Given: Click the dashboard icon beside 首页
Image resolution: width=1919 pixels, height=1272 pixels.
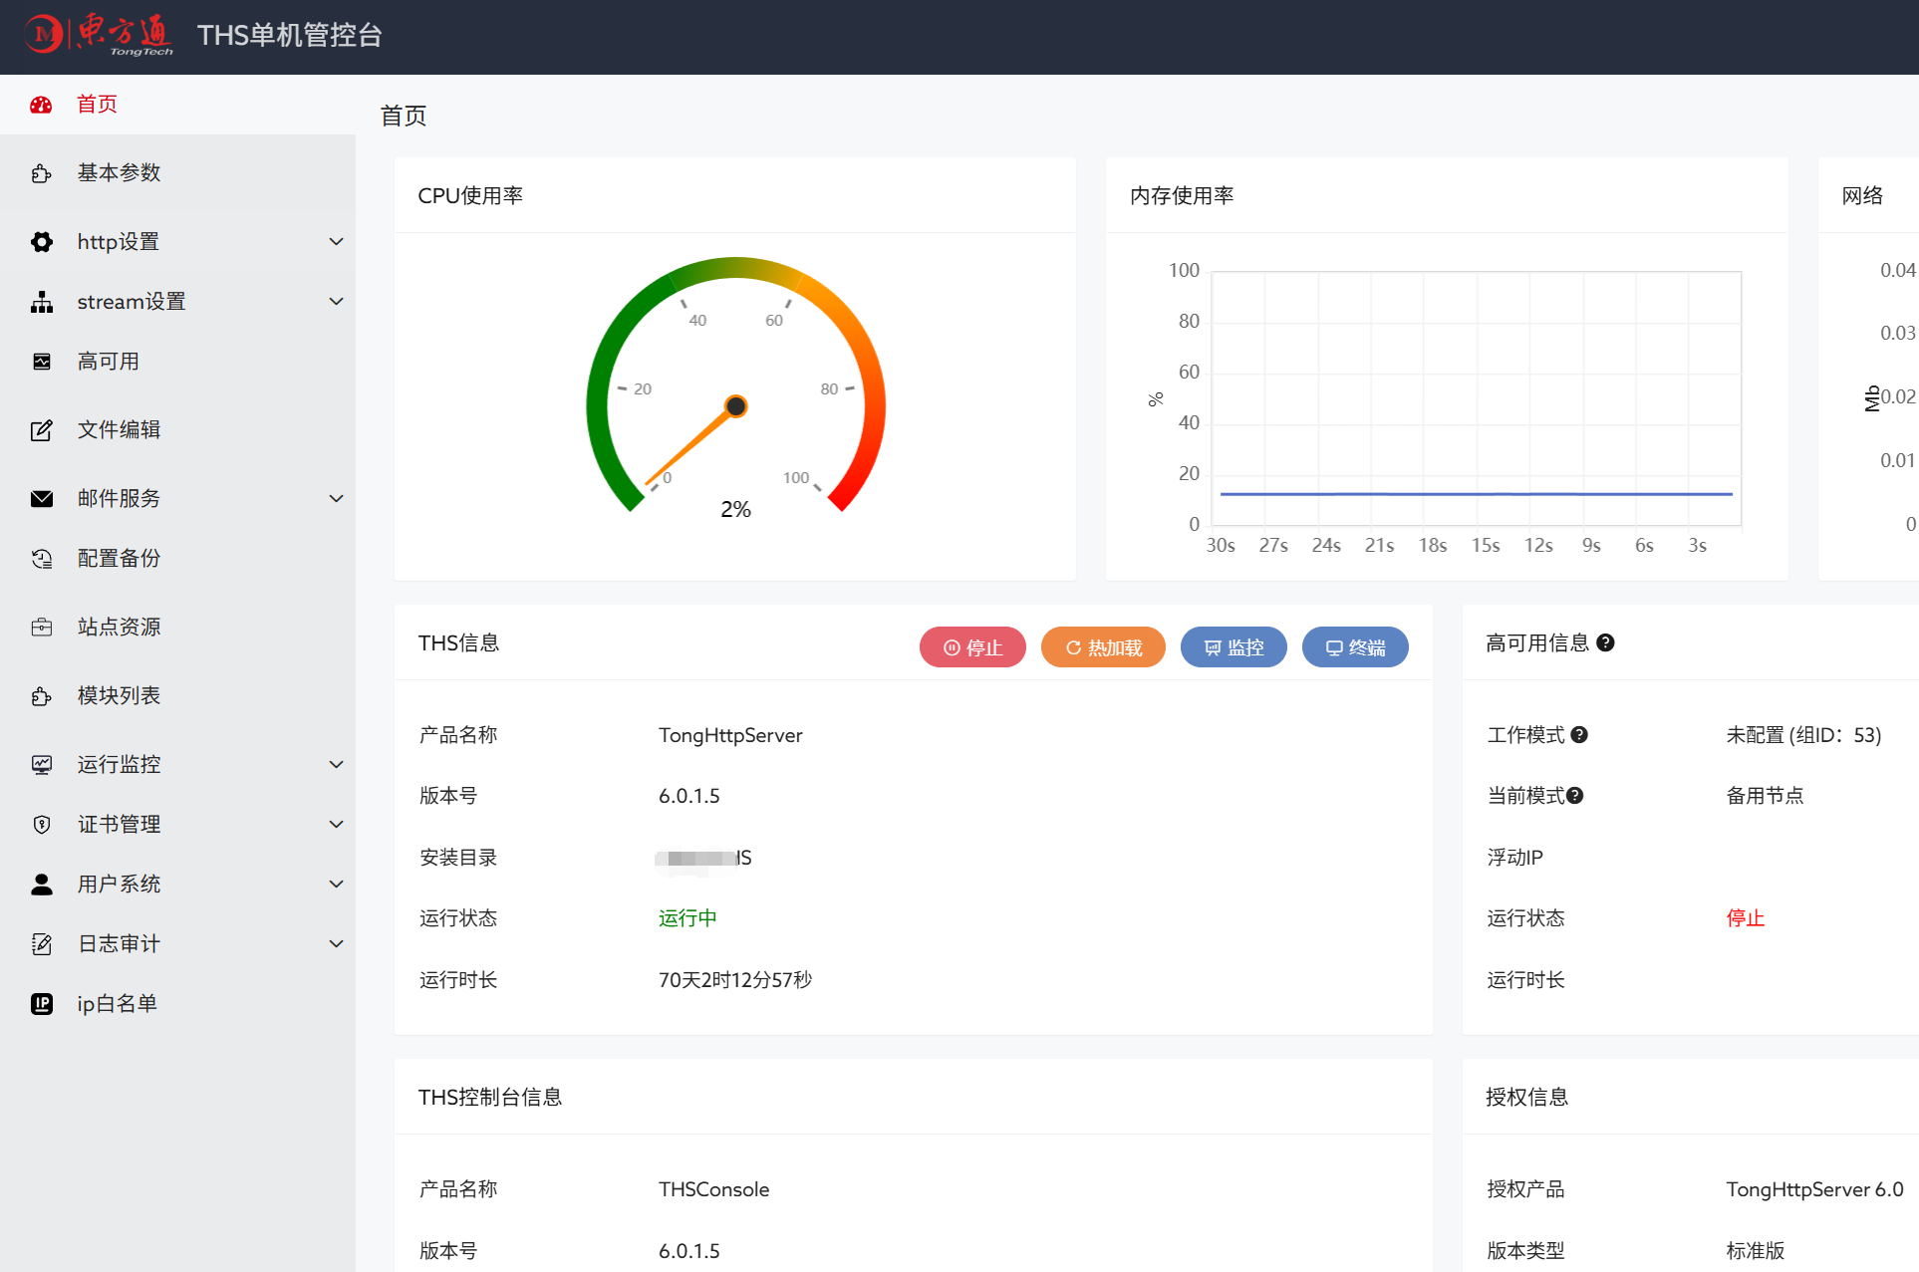Looking at the screenshot, I should (41, 105).
